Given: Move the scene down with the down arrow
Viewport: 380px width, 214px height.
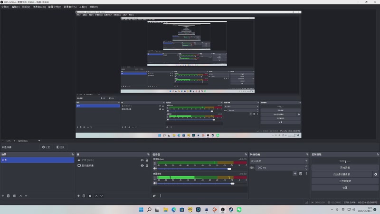Looking at the screenshot, I should click(26, 196).
